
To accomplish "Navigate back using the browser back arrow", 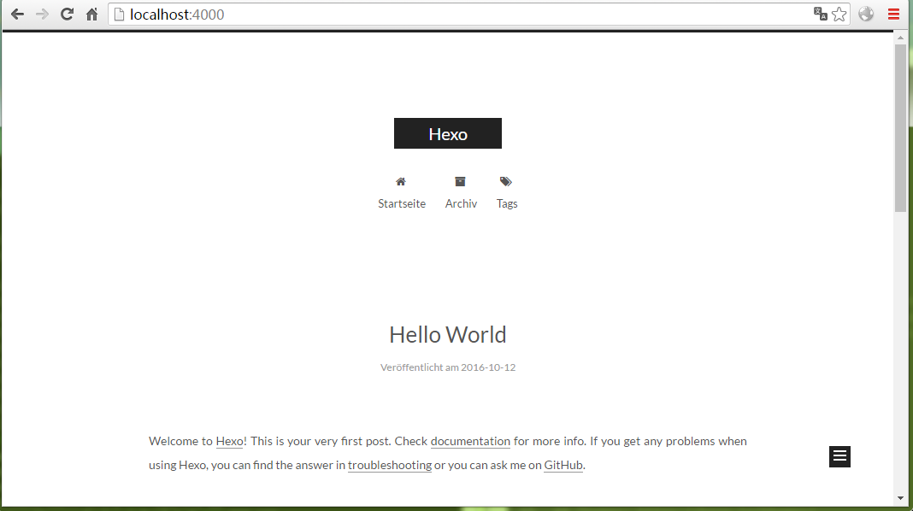I will (x=17, y=14).
